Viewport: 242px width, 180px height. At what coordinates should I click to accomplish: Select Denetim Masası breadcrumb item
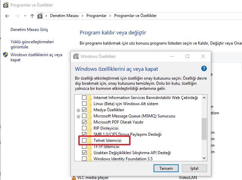[x=64, y=16]
